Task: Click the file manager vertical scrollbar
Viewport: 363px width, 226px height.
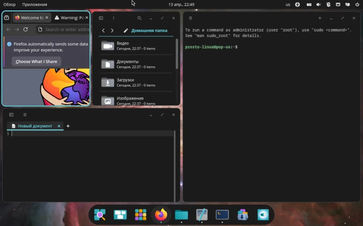Action: [x=177, y=54]
